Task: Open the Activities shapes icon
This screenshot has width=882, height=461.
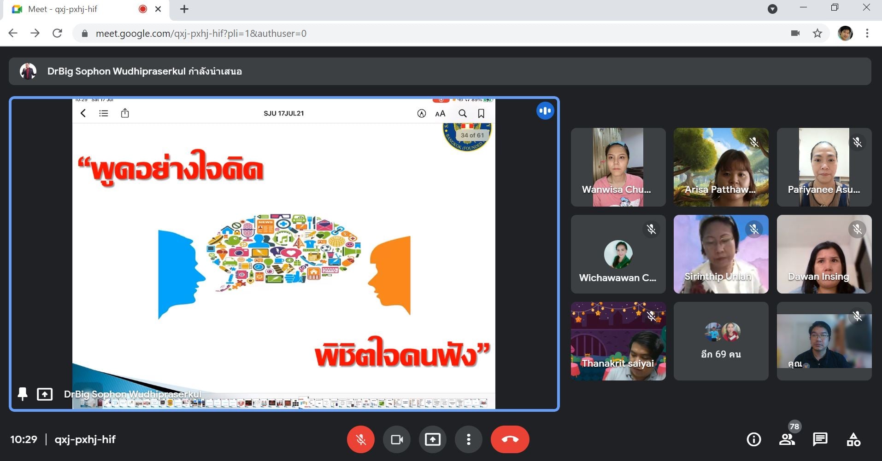Action: click(853, 439)
